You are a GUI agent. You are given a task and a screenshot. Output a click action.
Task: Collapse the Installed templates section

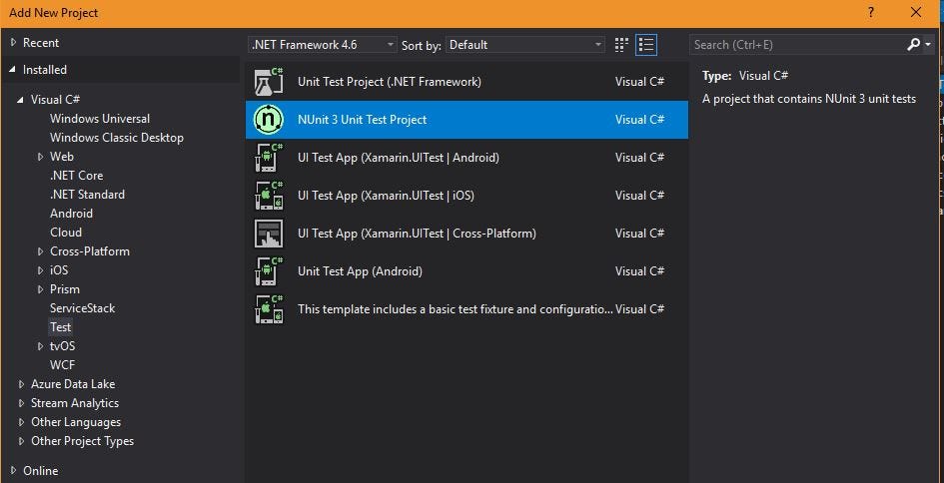(13, 70)
